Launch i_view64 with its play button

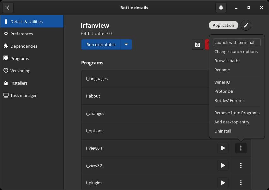coord(223,148)
